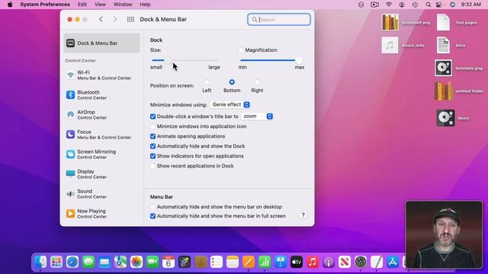
Task: Open the Help menu
Action: [145, 5]
